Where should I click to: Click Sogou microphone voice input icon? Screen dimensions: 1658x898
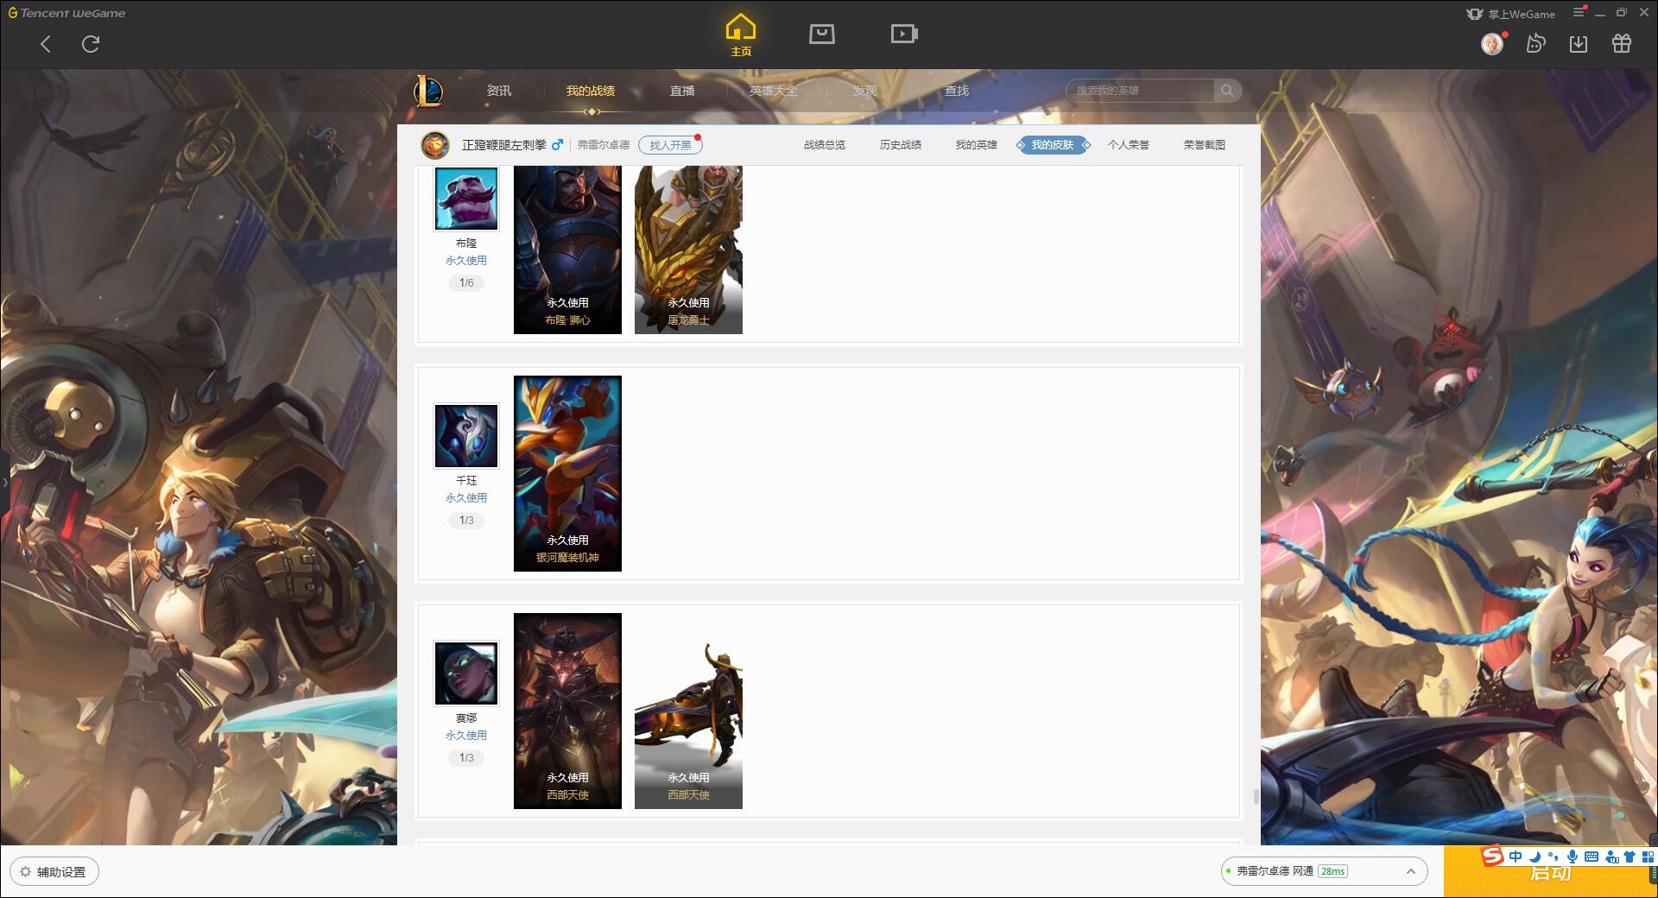pos(1572,857)
